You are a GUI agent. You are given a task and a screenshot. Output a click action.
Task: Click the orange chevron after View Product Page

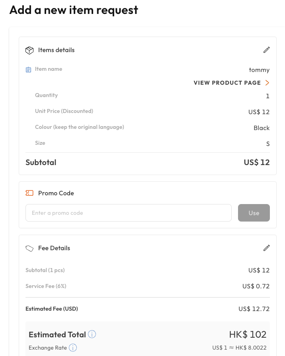(x=267, y=83)
